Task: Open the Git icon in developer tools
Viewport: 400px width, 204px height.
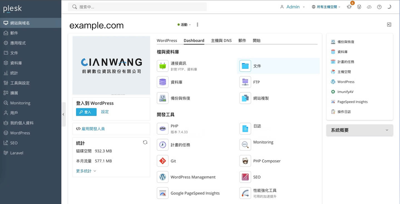Action: [163, 161]
